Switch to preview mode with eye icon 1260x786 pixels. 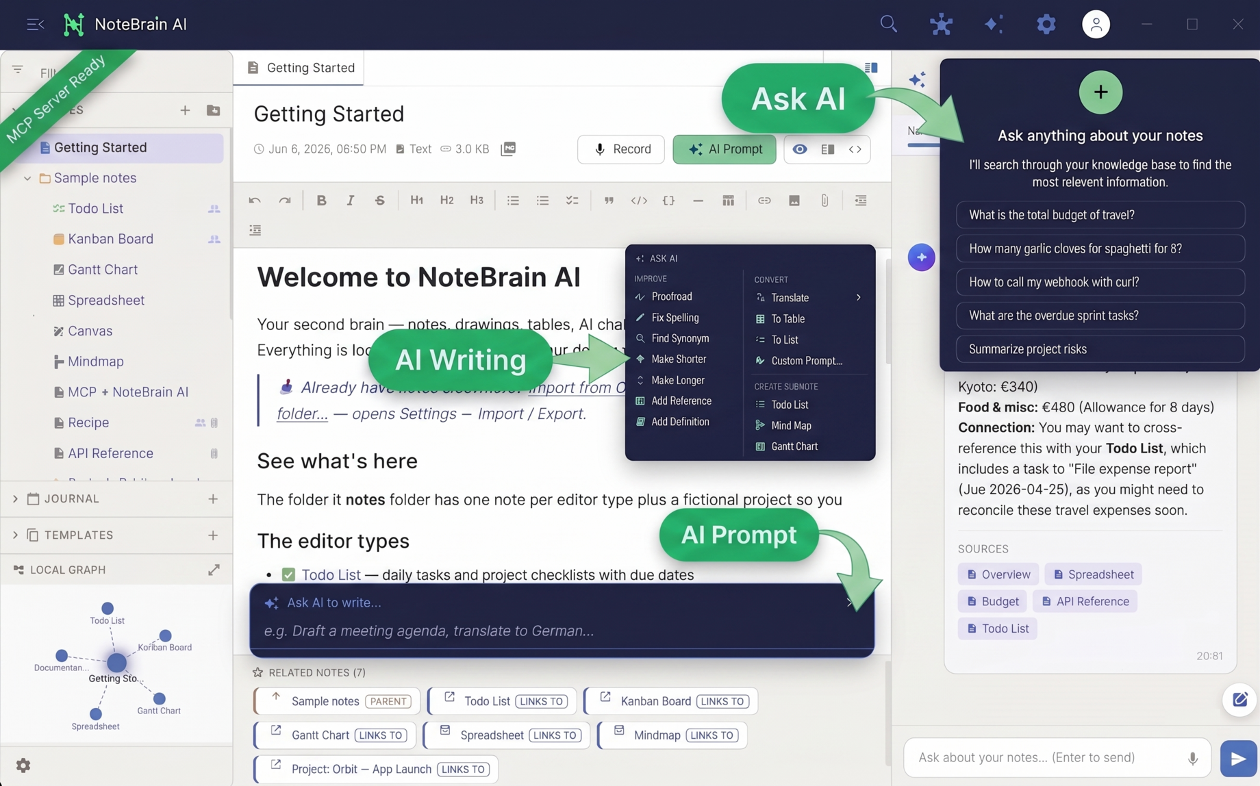[799, 149]
